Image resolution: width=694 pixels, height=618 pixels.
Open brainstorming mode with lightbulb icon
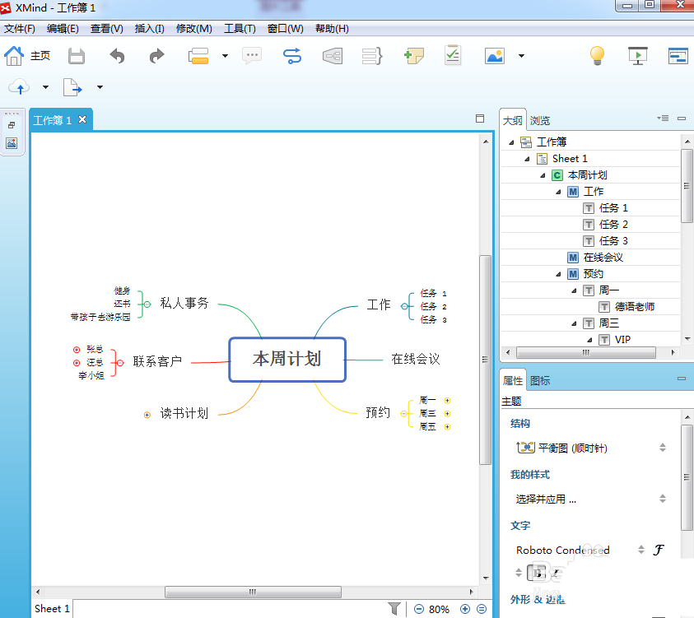pos(597,56)
